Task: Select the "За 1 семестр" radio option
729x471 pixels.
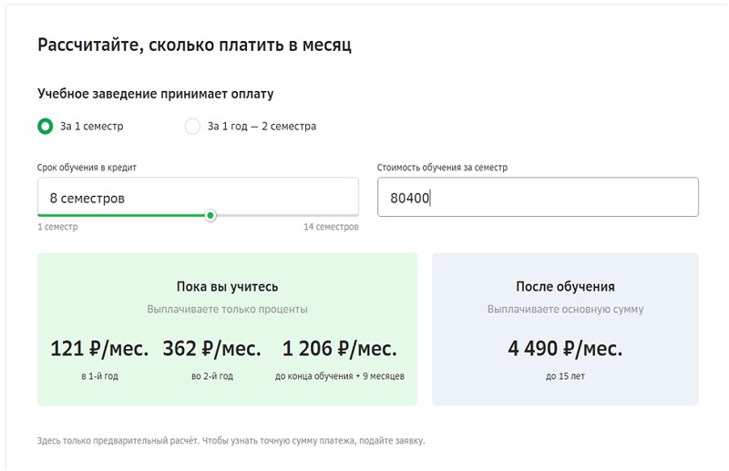Action: click(x=45, y=127)
